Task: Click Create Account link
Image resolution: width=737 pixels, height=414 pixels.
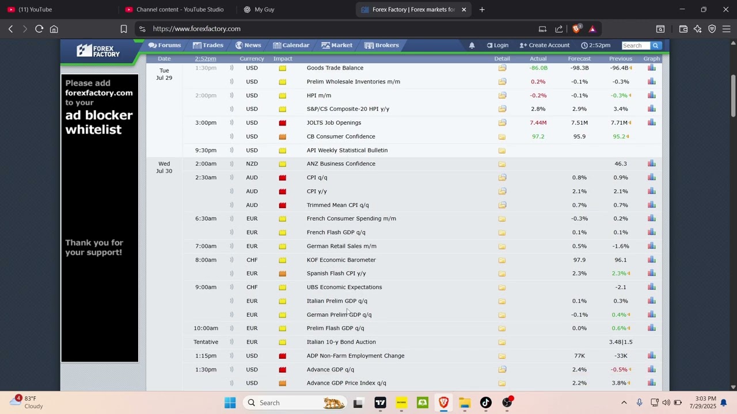Action: tap(544, 45)
